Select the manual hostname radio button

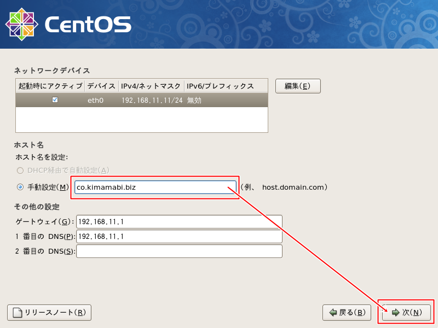pos(20,187)
